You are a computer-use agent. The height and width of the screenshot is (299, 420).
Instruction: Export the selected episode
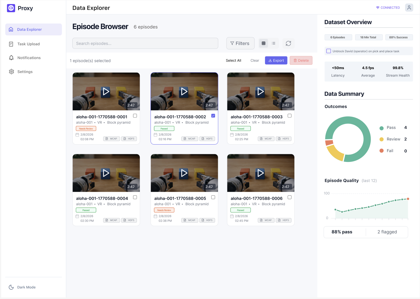276,61
